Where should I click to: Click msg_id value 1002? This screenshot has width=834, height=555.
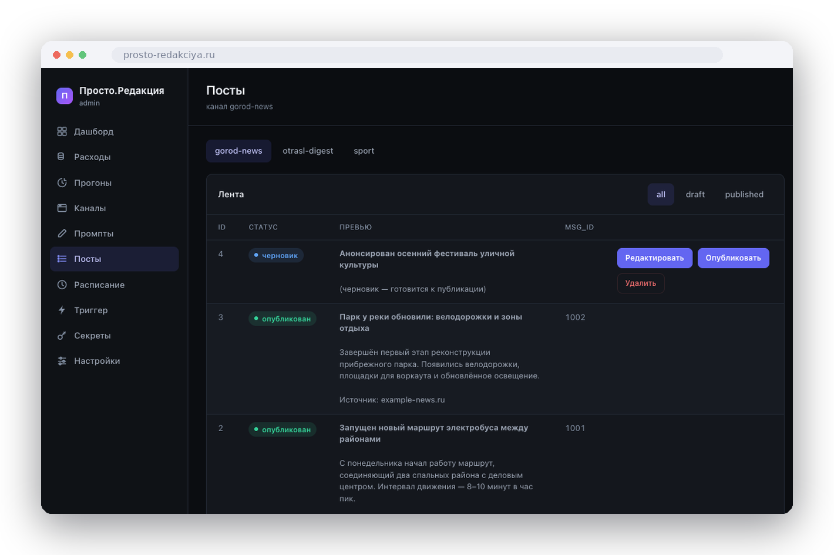click(576, 317)
